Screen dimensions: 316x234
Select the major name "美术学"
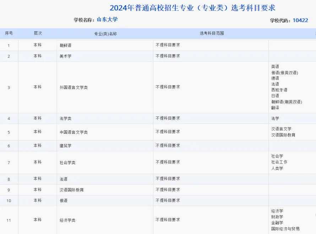coord(65,56)
